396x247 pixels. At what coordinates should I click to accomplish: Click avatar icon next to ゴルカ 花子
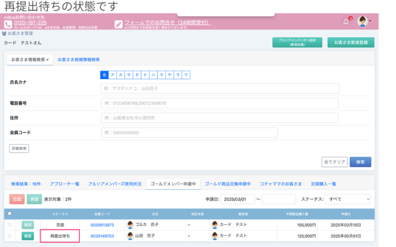coord(130,225)
